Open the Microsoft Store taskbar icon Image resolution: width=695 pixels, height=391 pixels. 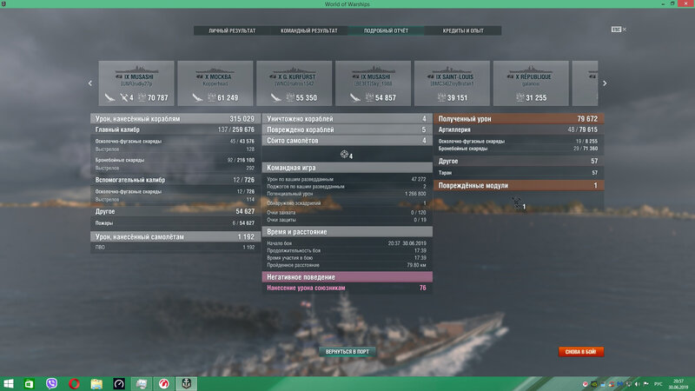[x=29, y=384]
